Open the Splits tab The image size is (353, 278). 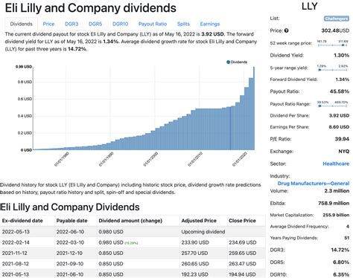click(183, 24)
